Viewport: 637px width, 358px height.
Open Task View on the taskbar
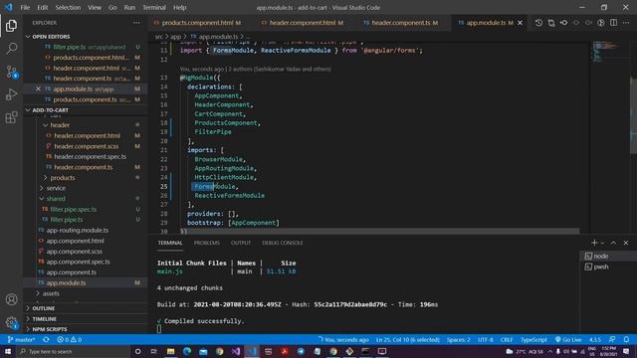tap(154, 351)
